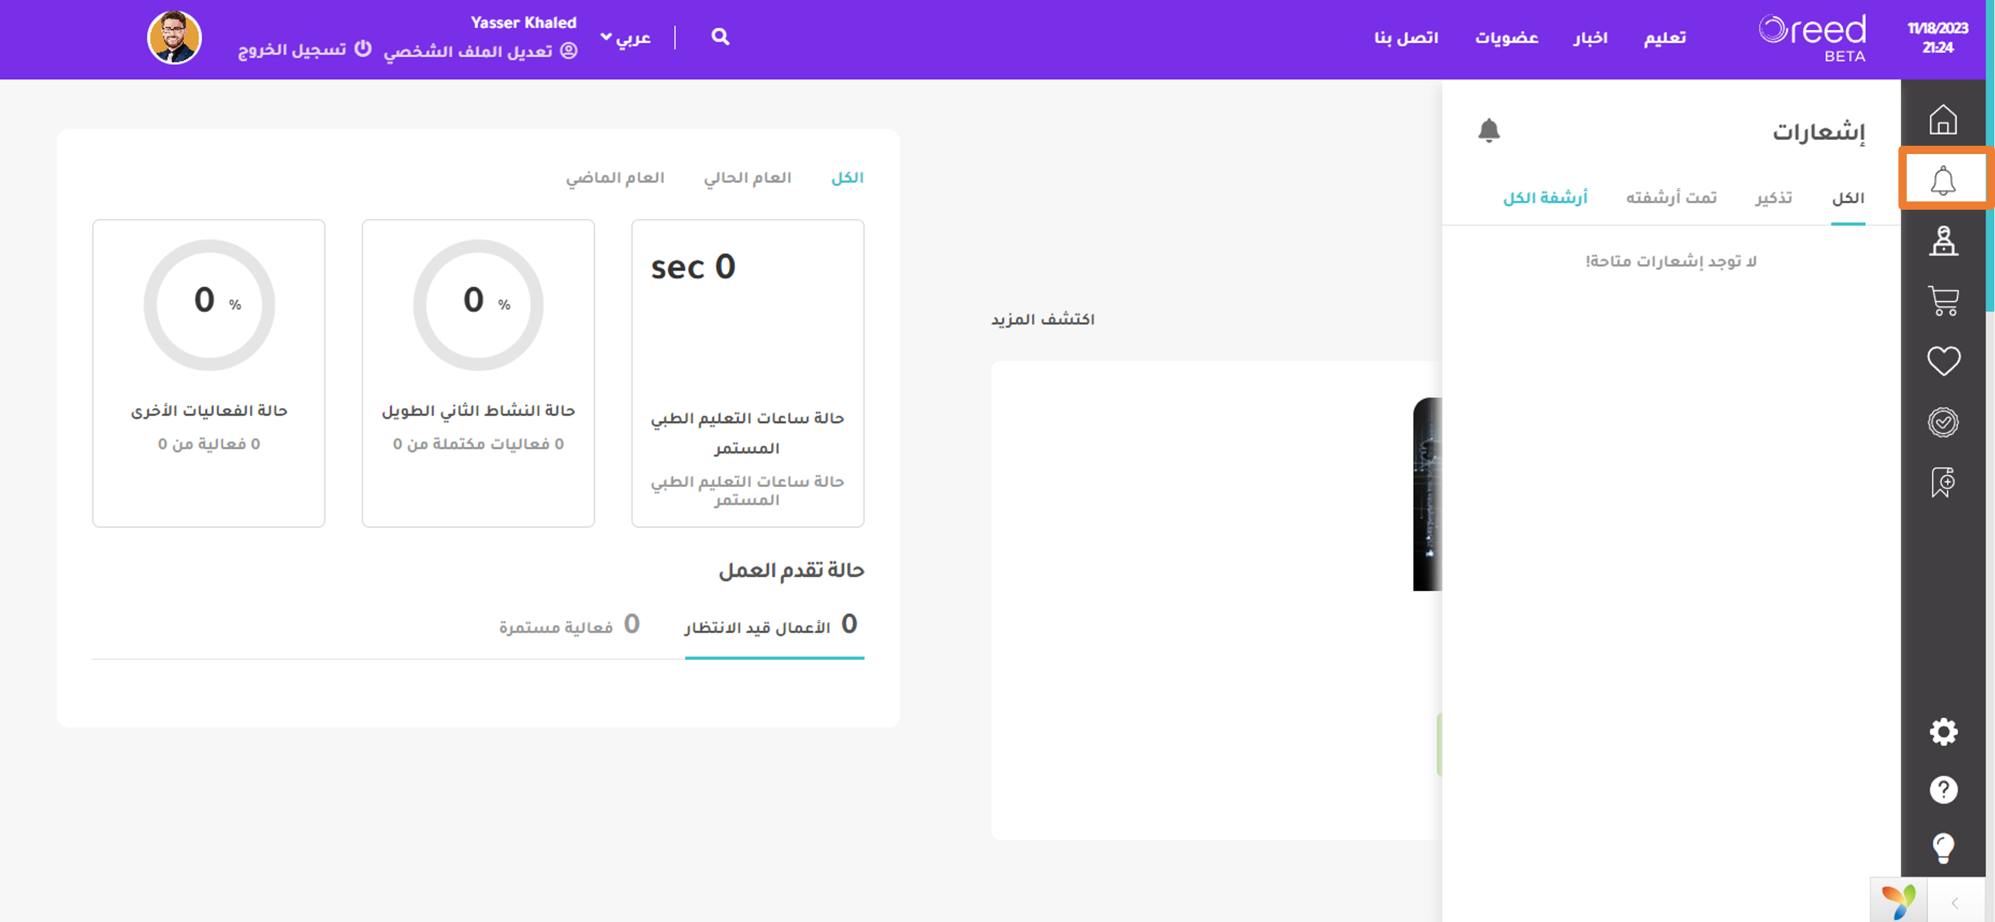Click the dark image thumbnail under اكتشف المزيد

click(1427, 494)
